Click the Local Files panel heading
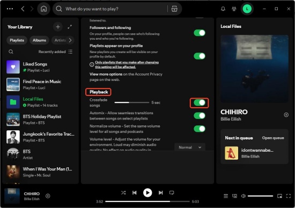The width and height of the screenshot is (295, 208). point(231,26)
